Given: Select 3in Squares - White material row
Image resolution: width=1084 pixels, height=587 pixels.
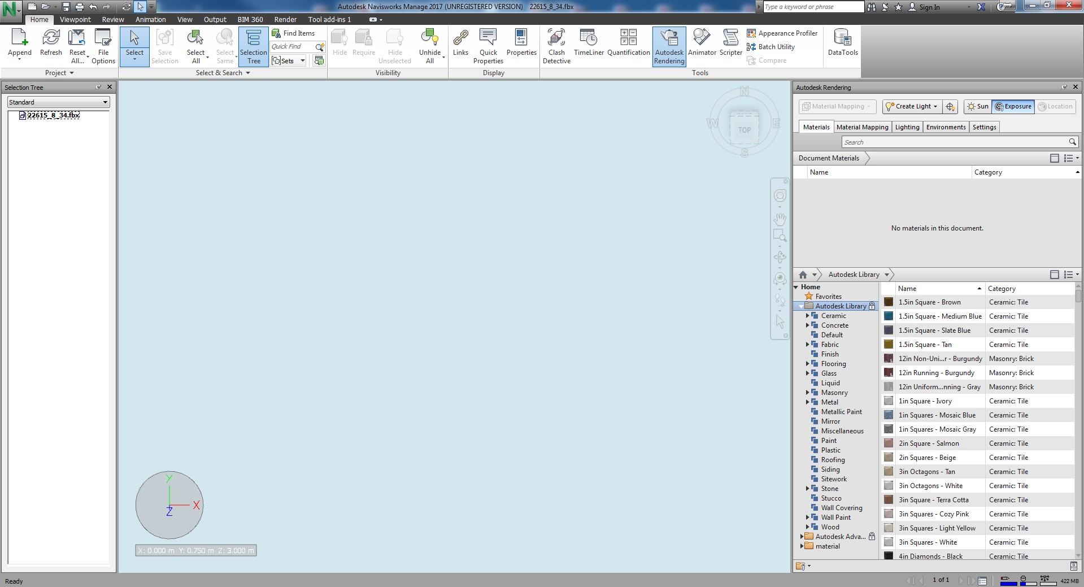Looking at the screenshot, I should pyautogui.click(x=978, y=542).
